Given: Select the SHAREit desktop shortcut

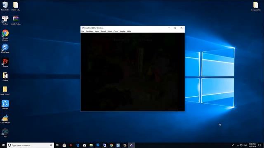Looking at the screenshot, I should click(5, 105).
